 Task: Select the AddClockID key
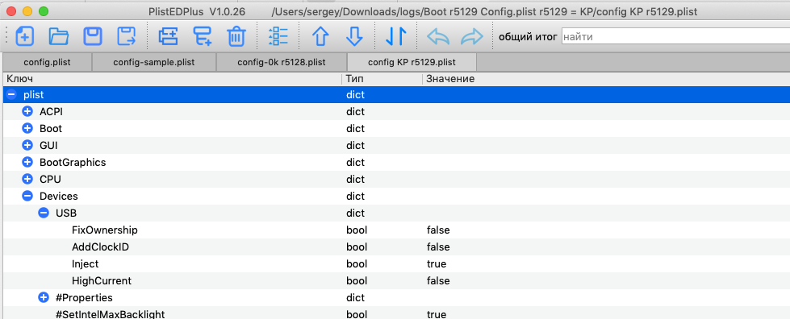tap(100, 247)
